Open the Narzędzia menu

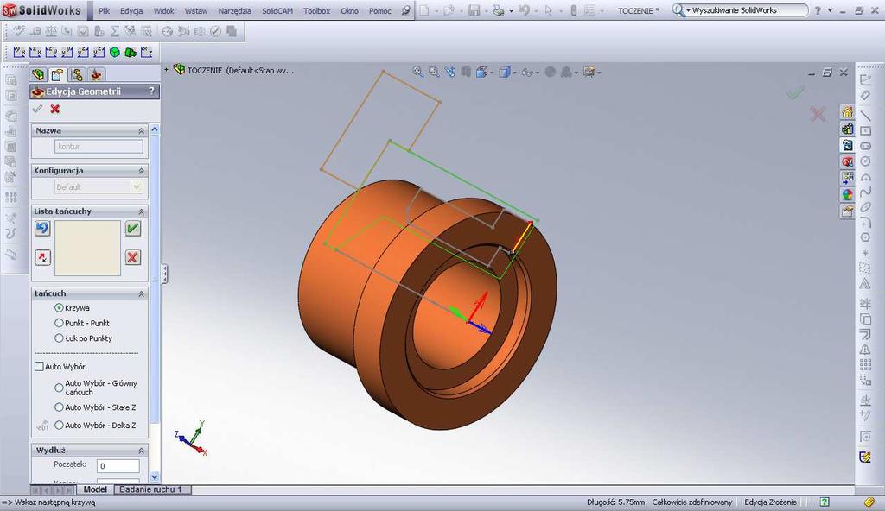(235, 10)
